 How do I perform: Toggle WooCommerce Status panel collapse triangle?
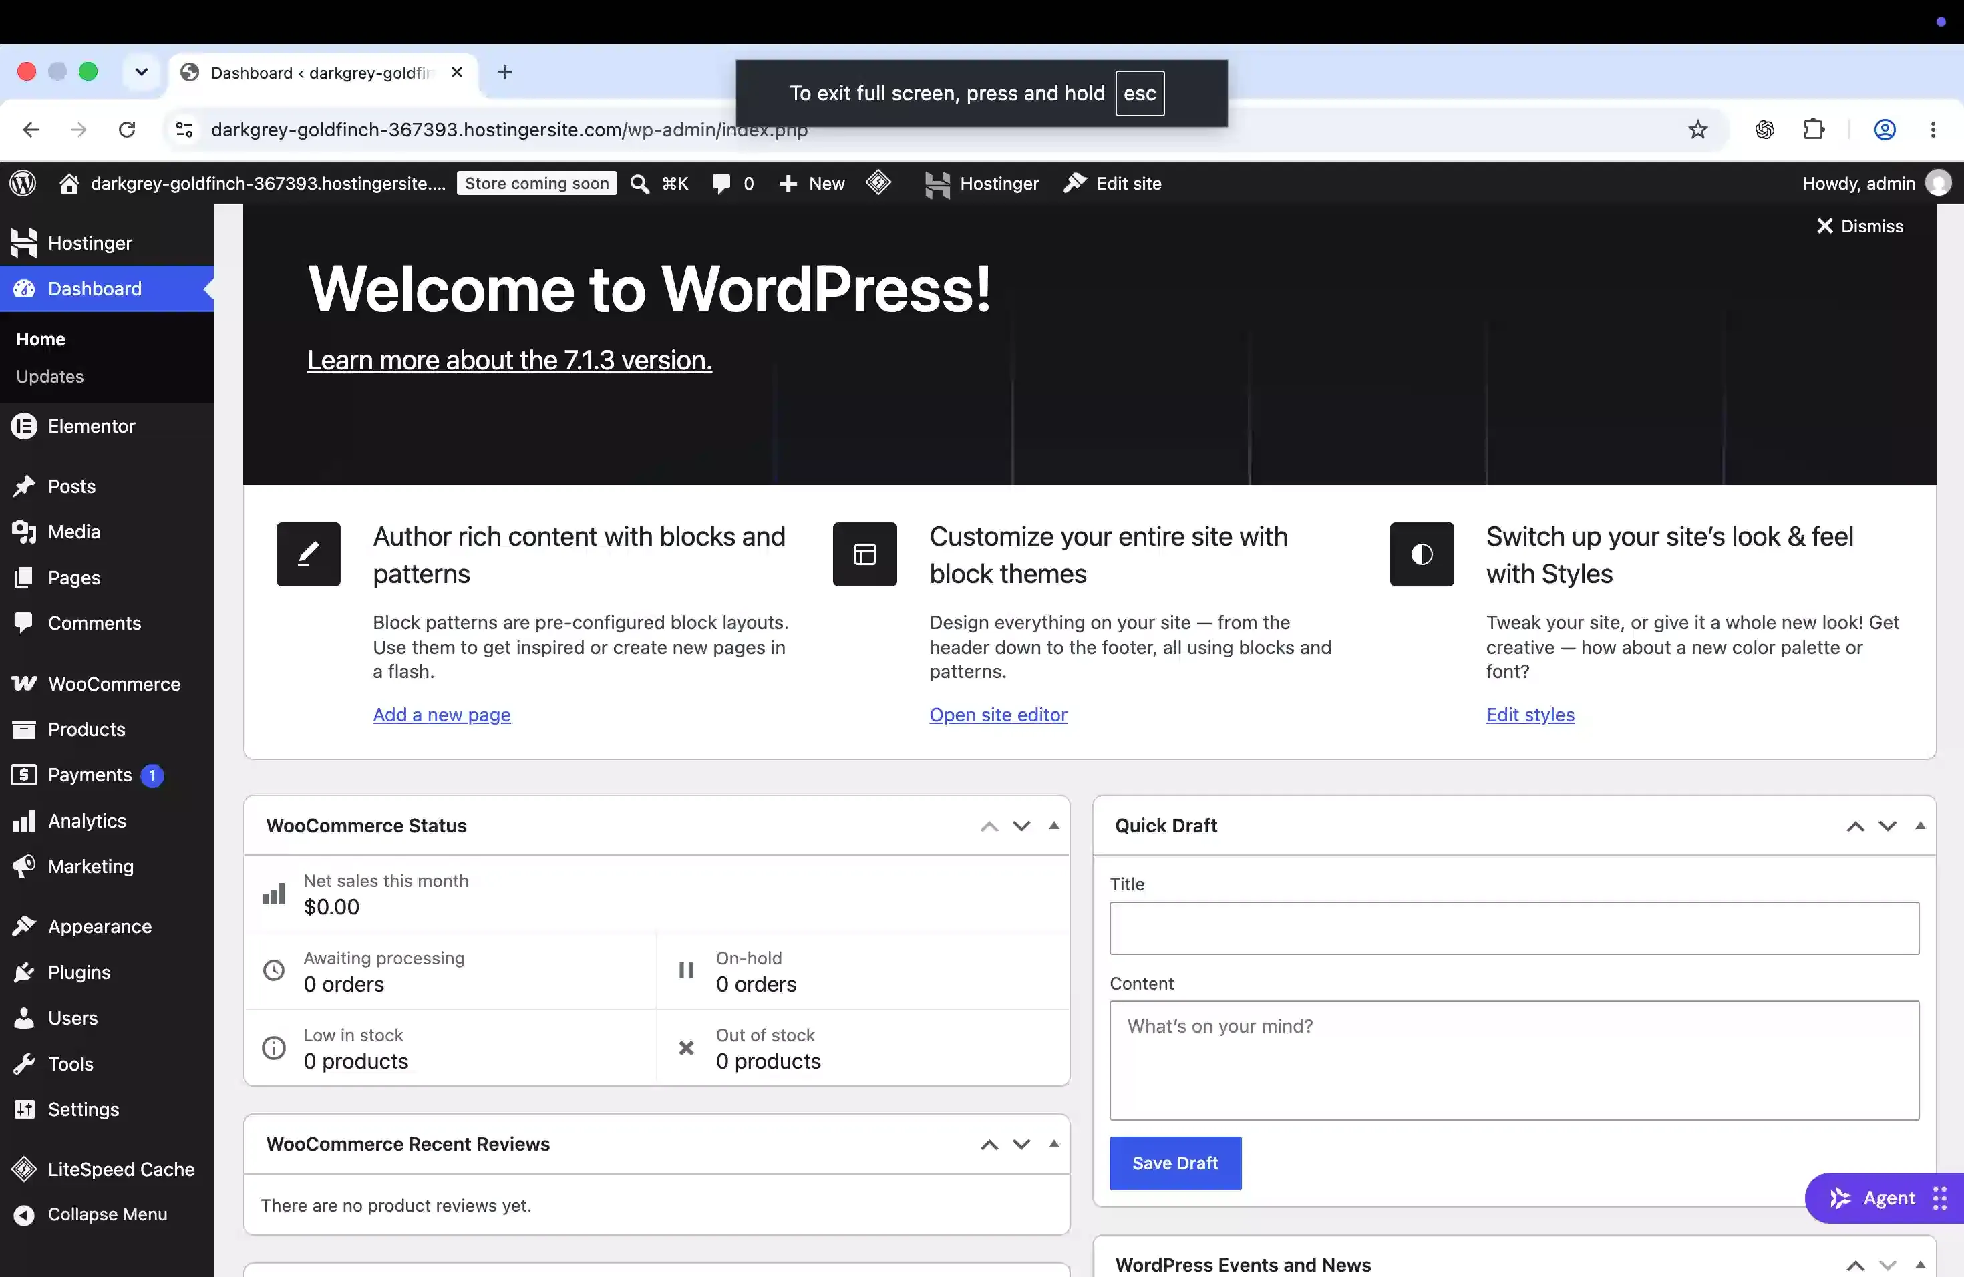click(1053, 825)
